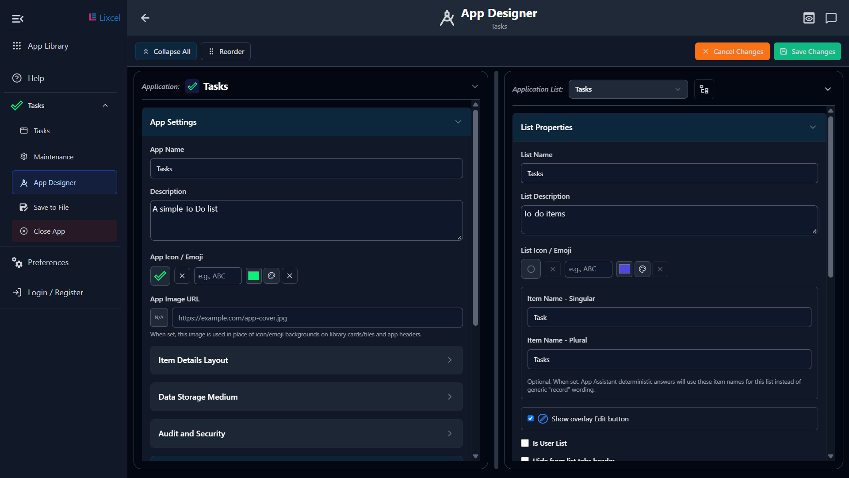Viewport: 849px width, 478px height.
Task: Click the Reorder button
Action: pos(226,51)
